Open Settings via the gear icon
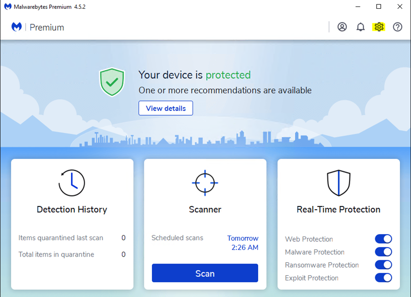411x297 pixels. coord(379,27)
